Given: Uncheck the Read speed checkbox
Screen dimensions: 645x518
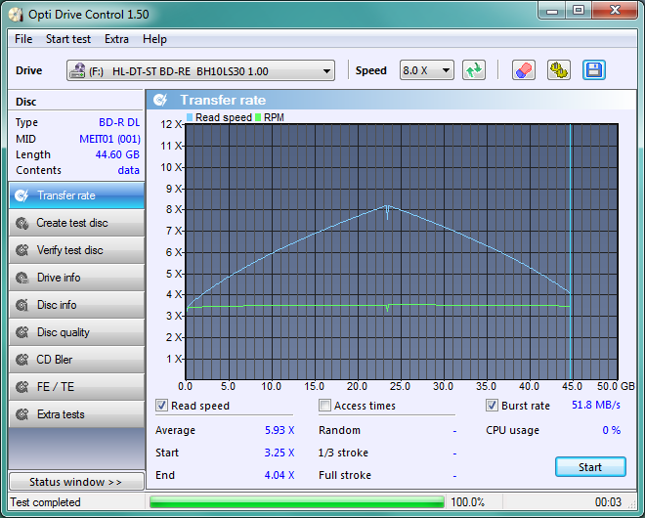Looking at the screenshot, I should click(161, 406).
